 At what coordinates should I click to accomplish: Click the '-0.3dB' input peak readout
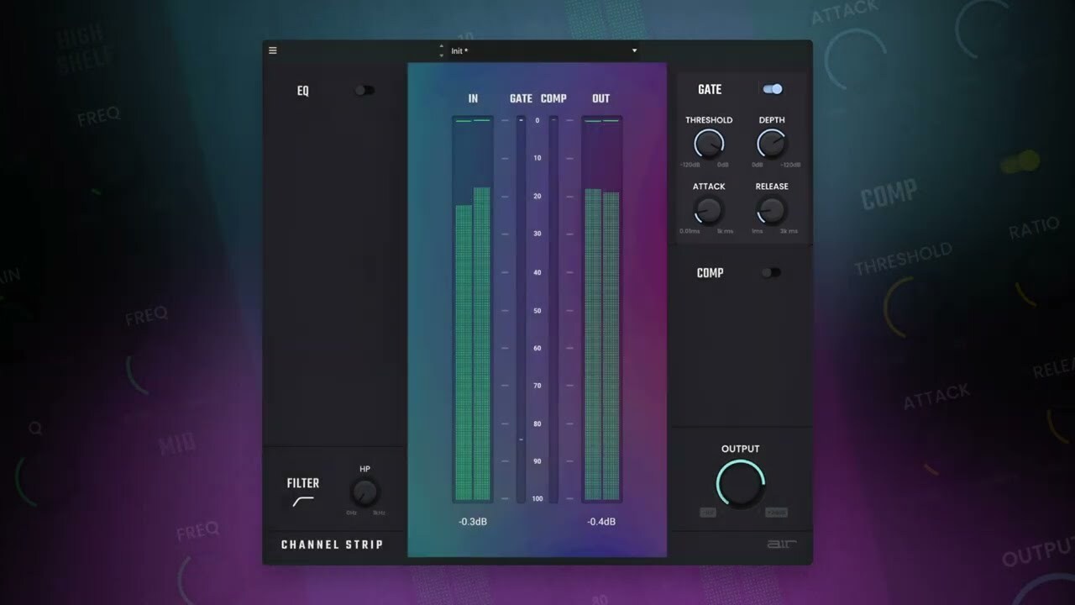(x=473, y=522)
